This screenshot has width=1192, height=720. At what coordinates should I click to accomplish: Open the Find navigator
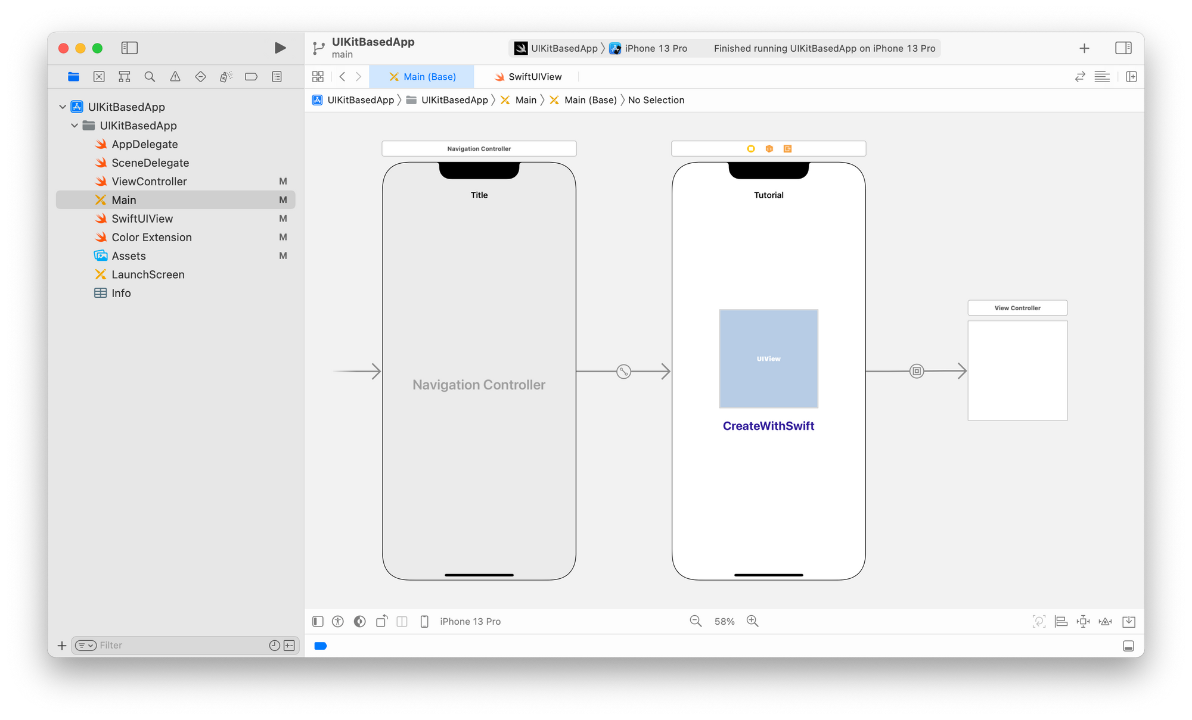pyautogui.click(x=149, y=76)
